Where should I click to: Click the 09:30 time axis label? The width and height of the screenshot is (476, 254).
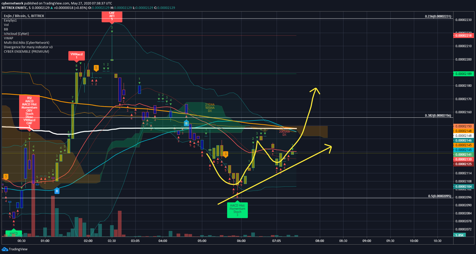390,241
